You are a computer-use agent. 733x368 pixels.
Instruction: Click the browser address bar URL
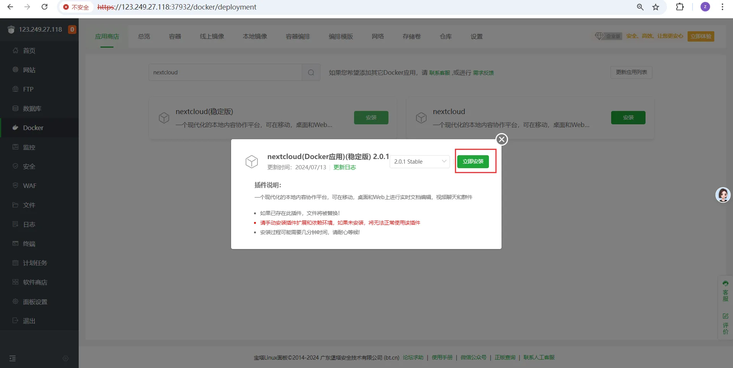click(x=177, y=7)
